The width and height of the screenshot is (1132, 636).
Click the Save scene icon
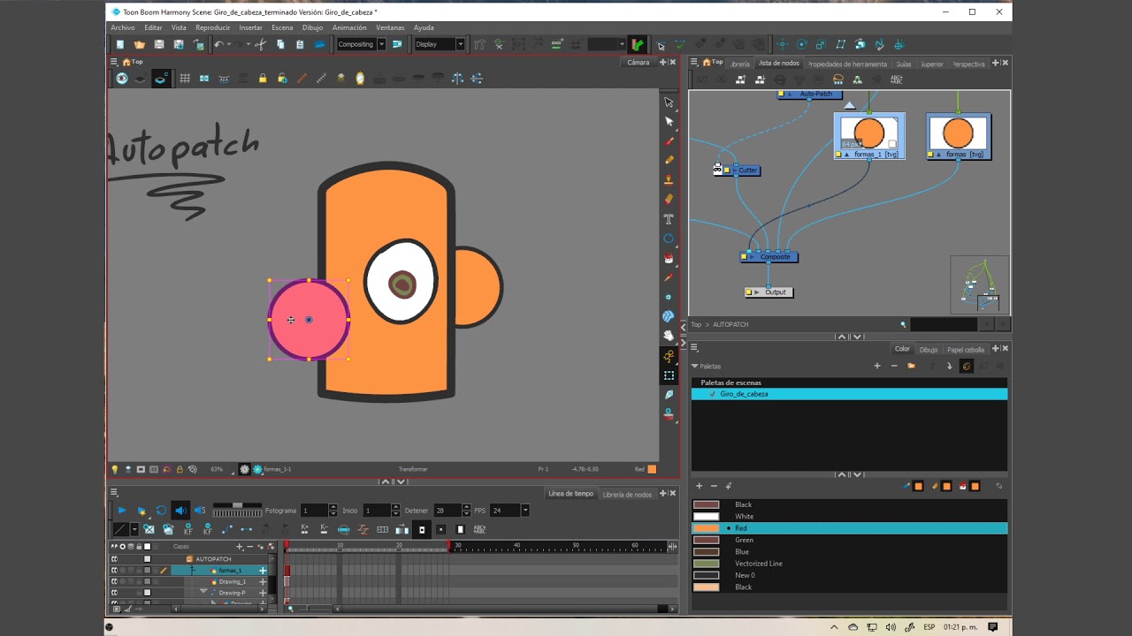click(159, 44)
